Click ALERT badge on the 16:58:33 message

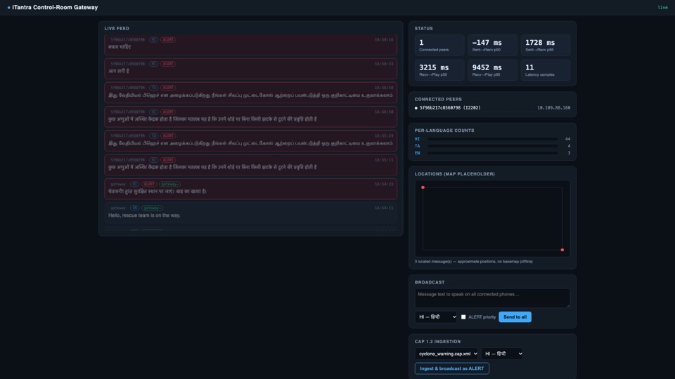pyautogui.click(x=168, y=64)
